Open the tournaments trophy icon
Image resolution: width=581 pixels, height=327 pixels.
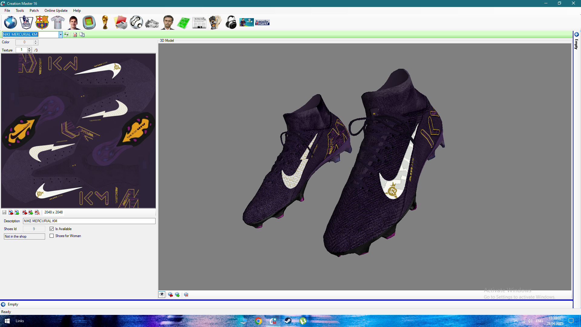point(105,22)
